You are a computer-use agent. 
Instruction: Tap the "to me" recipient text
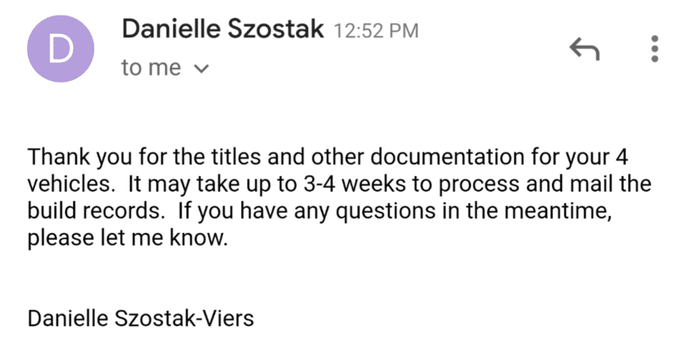[151, 68]
